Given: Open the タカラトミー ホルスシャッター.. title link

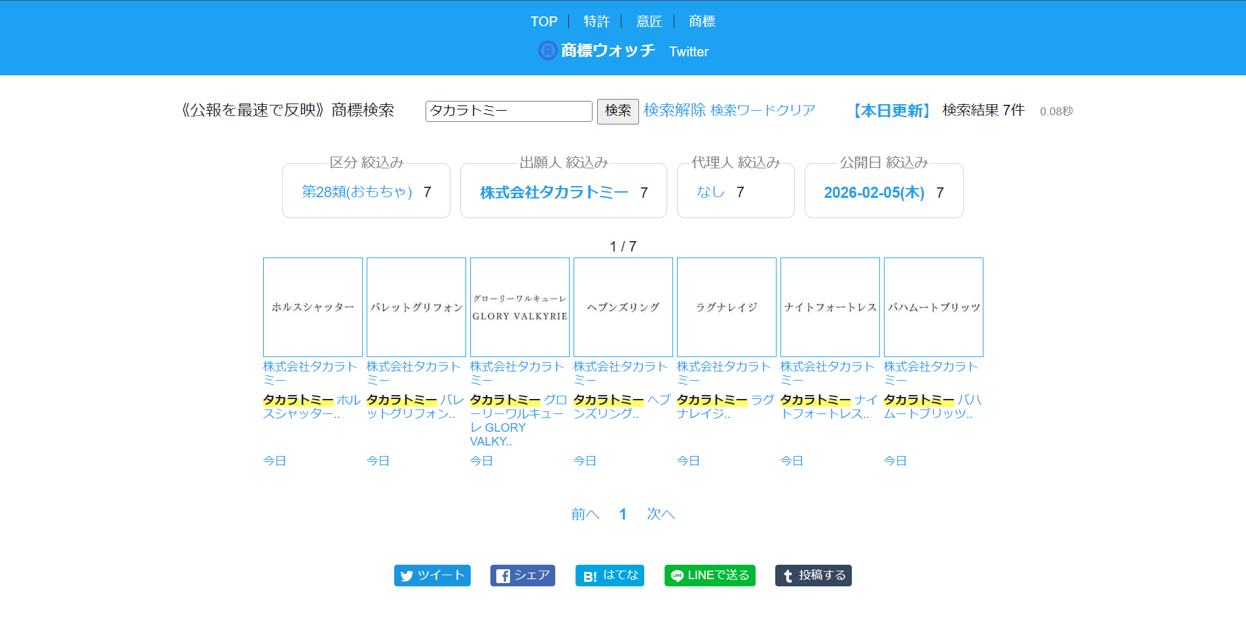Looking at the screenshot, I should (312, 407).
